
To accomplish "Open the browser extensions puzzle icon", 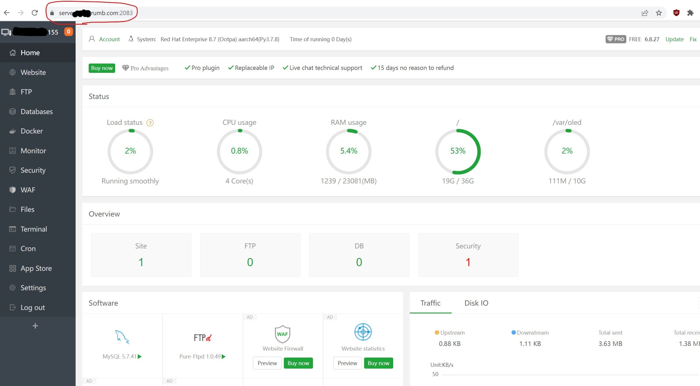I will pos(690,13).
